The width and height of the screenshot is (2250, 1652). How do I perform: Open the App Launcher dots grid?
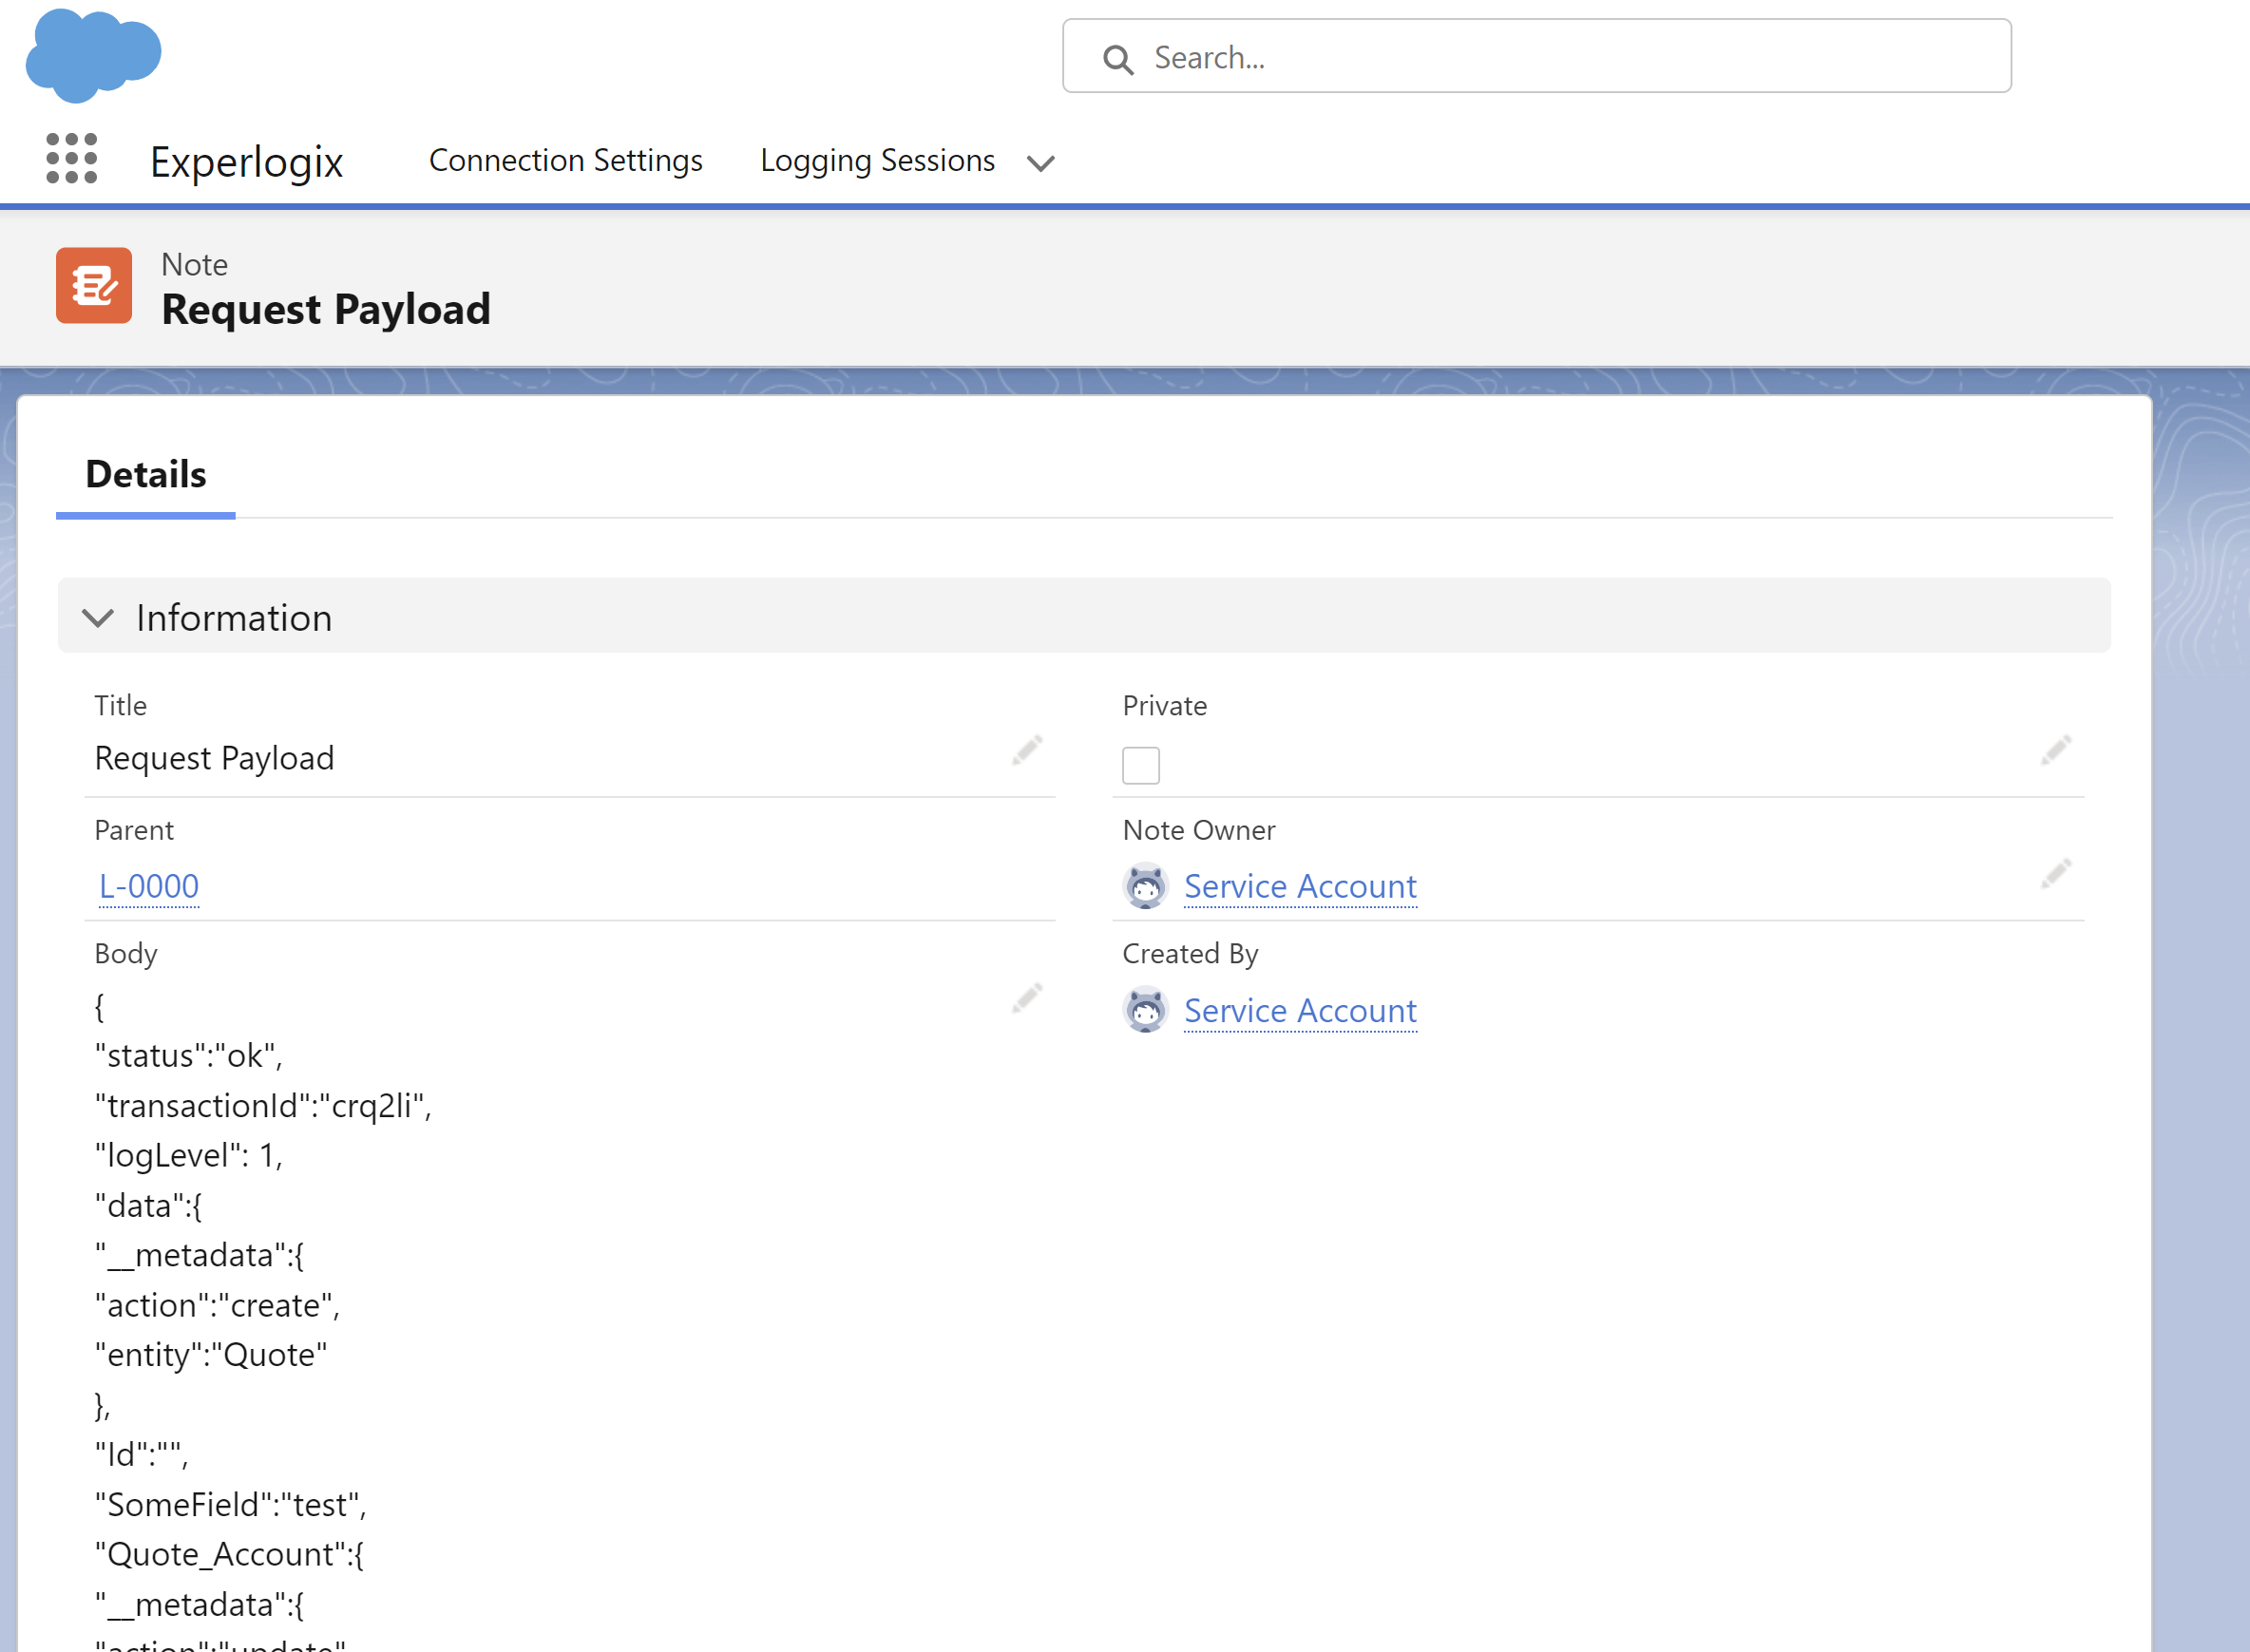click(72, 159)
